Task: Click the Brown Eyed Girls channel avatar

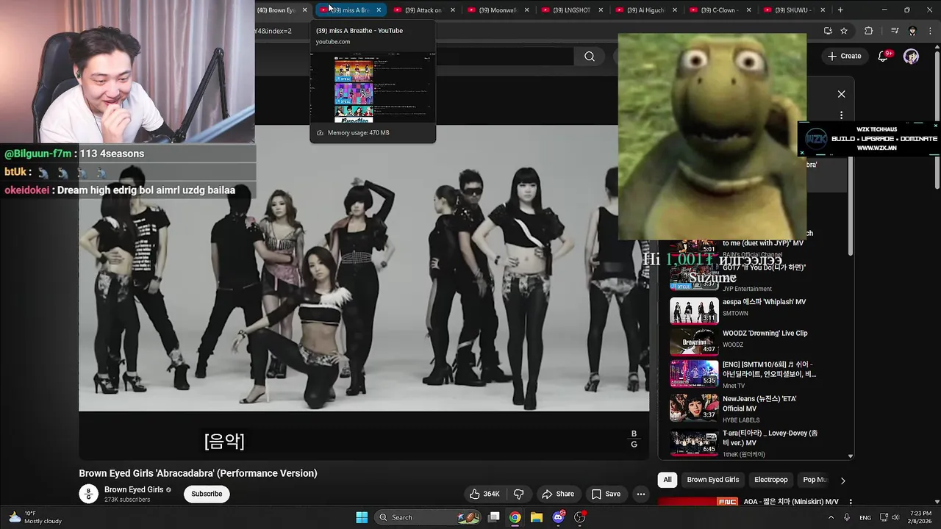Action: [88, 494]
